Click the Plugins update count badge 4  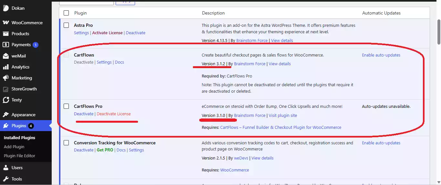point(31,126)
